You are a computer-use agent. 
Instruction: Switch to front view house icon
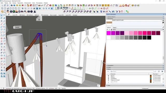coord(8,9)
